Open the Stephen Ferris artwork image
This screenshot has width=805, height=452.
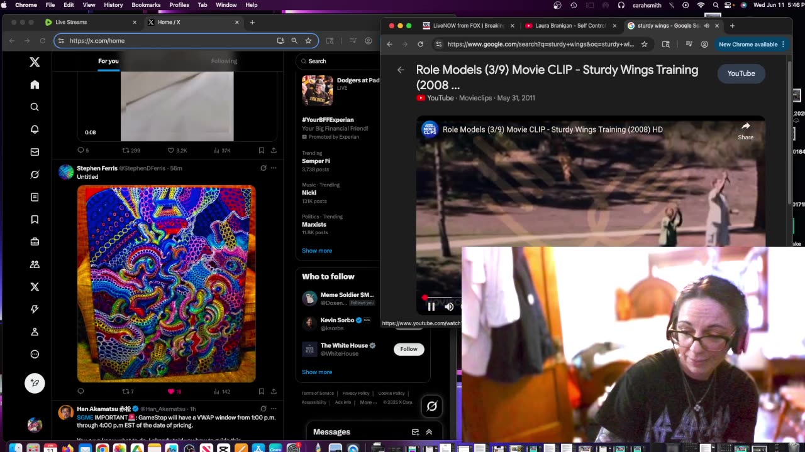coord(167,284)
